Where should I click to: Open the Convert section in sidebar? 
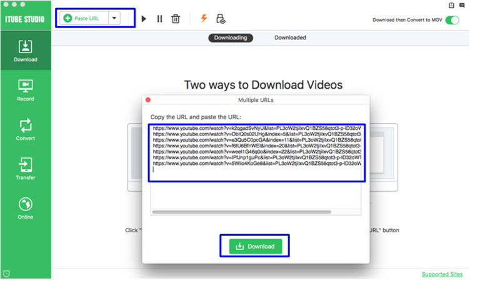[26, 130]
